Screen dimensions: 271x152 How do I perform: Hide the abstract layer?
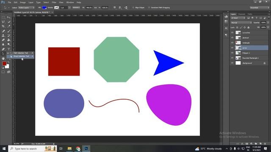(232, 38)
